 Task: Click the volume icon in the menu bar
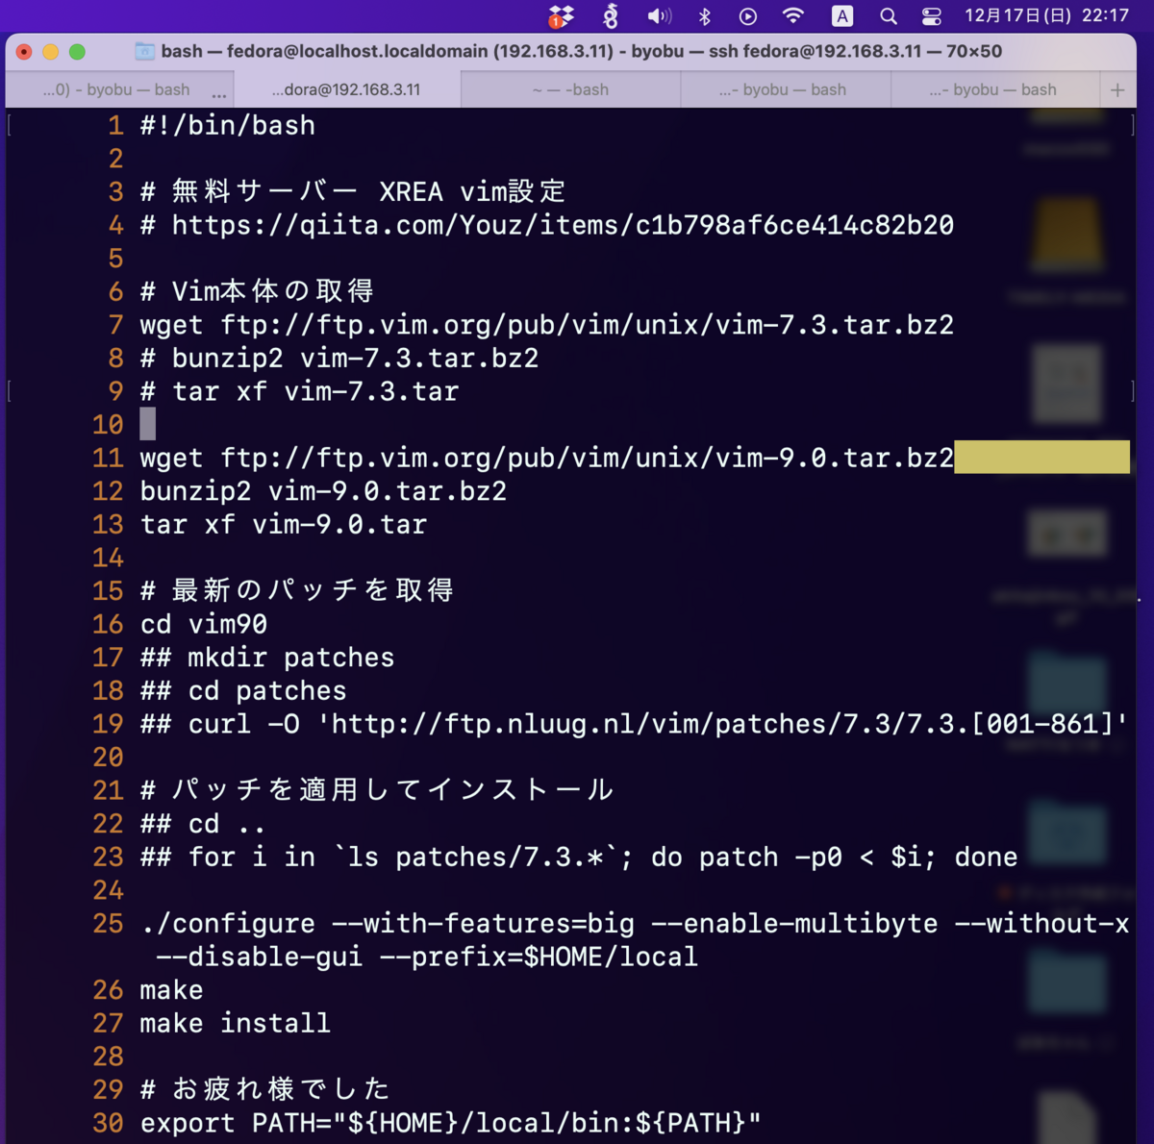[x=660, y=16]
